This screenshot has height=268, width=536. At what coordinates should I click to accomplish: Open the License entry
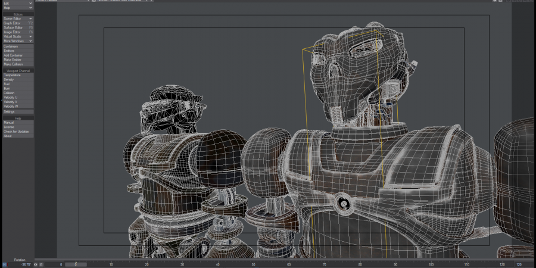point(18,127)
